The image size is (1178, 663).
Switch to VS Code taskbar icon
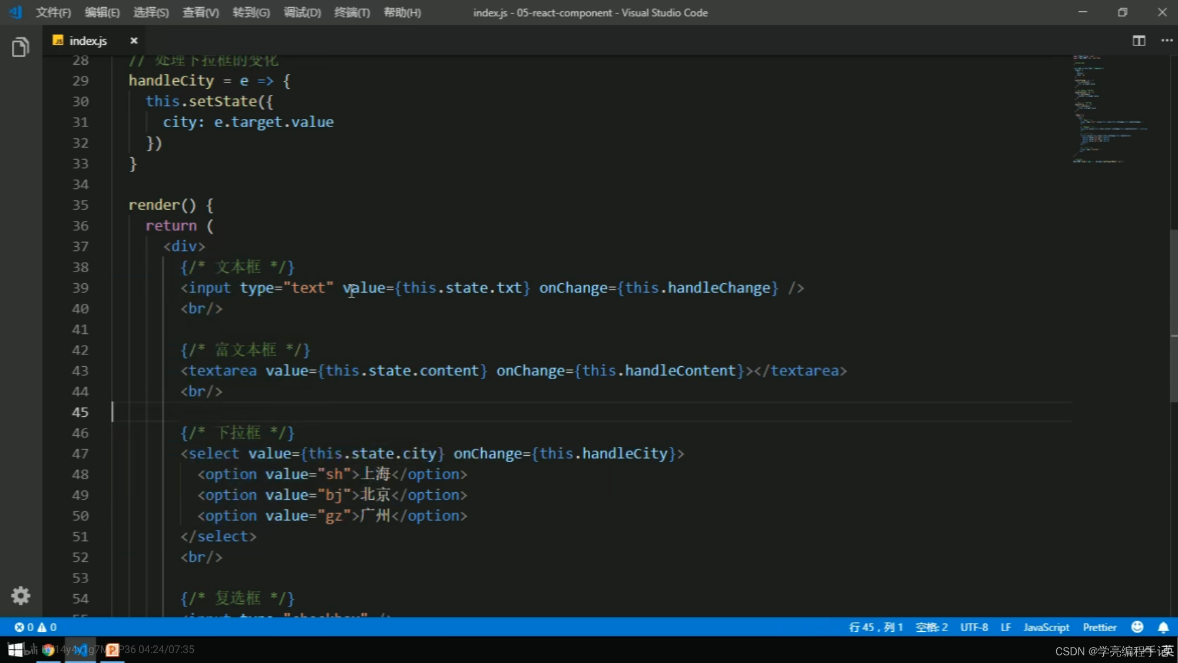(x=80, y=649)
